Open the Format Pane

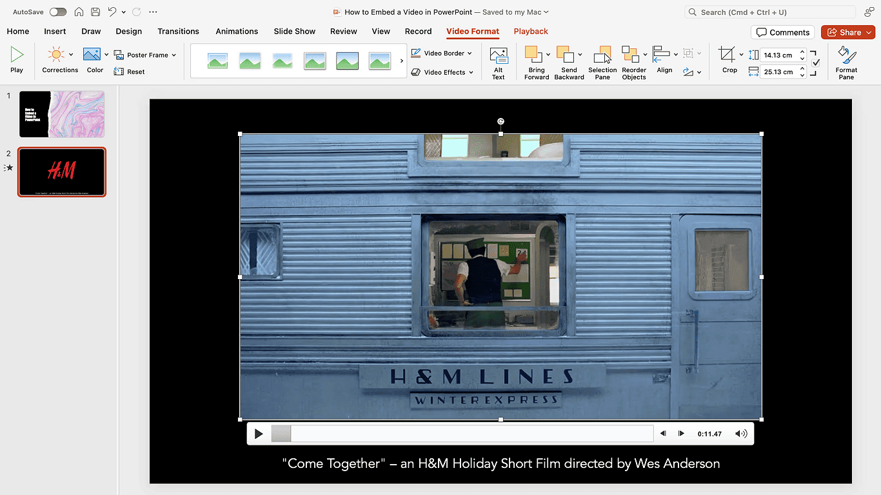[846, 63]
